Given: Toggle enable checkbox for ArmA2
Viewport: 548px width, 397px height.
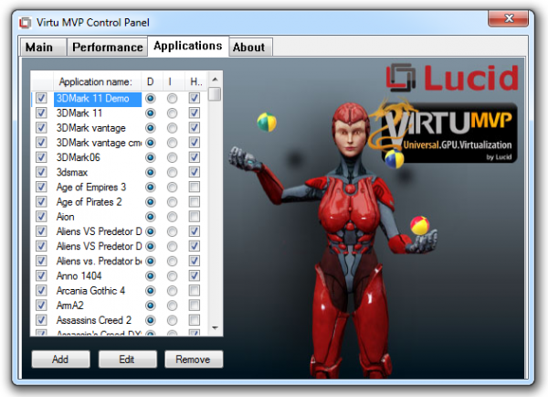Looking at the screenshot, I should pos(42,306).
